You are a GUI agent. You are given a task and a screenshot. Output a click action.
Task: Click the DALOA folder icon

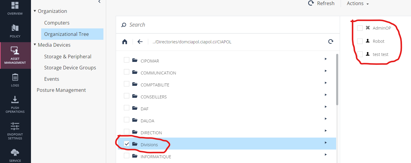(135, 120)
